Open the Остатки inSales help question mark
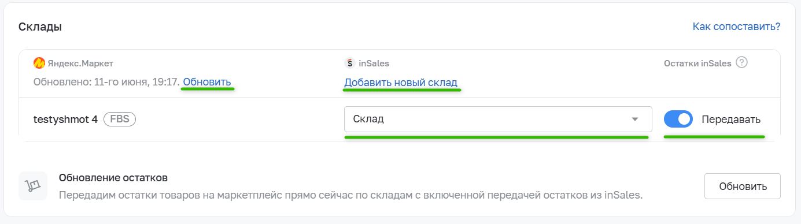This screenshot has width=801, height=224. click(x=742, y=62)
